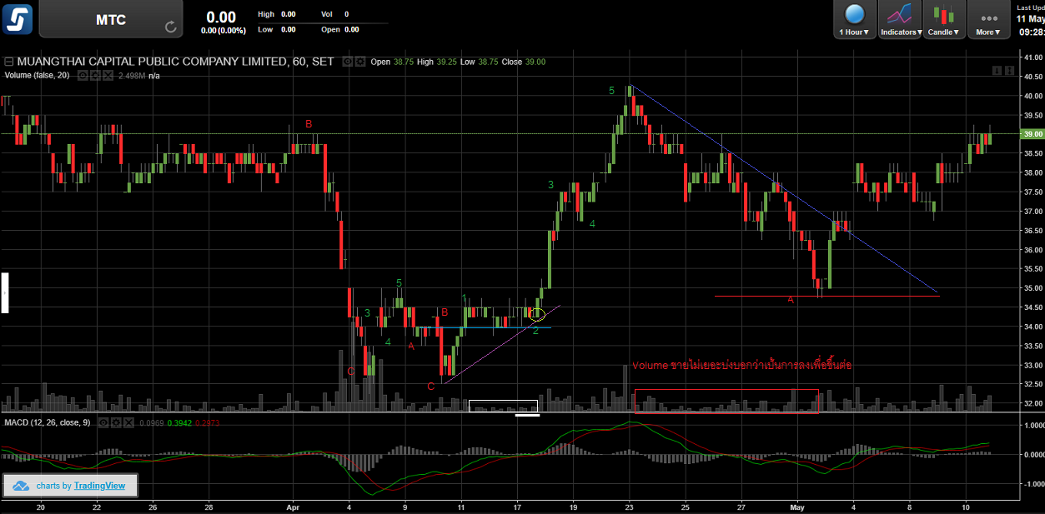Image resolution: width=1045 pixels, height=514 pixels.
Task: Remove the Volume indicator with its X
Action: click(106, 75)
